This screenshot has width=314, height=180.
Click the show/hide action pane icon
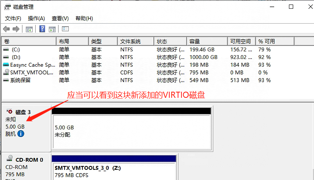(x=52, y=29)
